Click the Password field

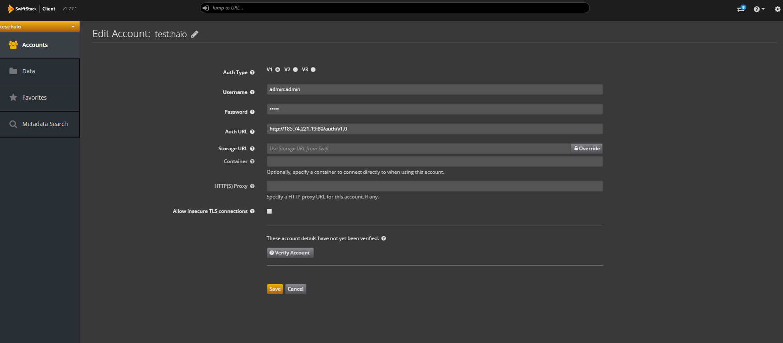click(435, 109)
